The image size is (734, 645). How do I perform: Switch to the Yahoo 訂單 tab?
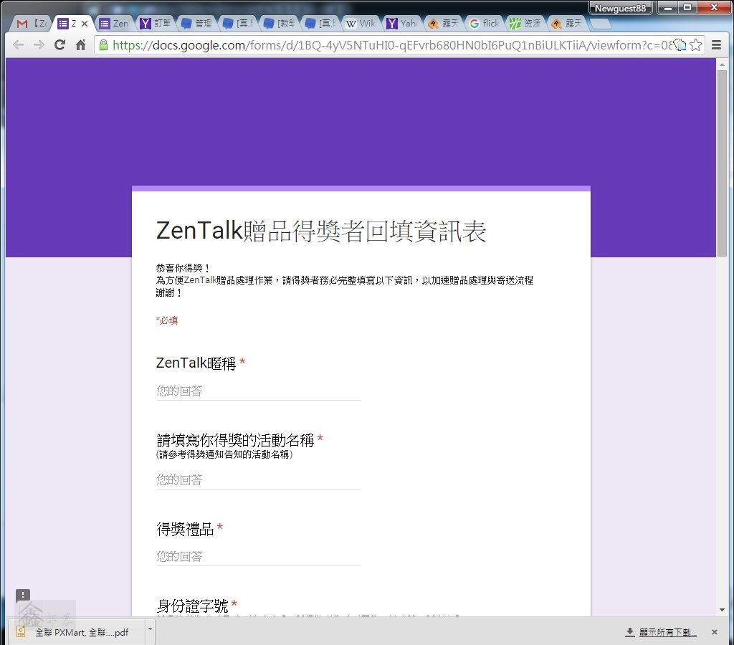point(156,24)
